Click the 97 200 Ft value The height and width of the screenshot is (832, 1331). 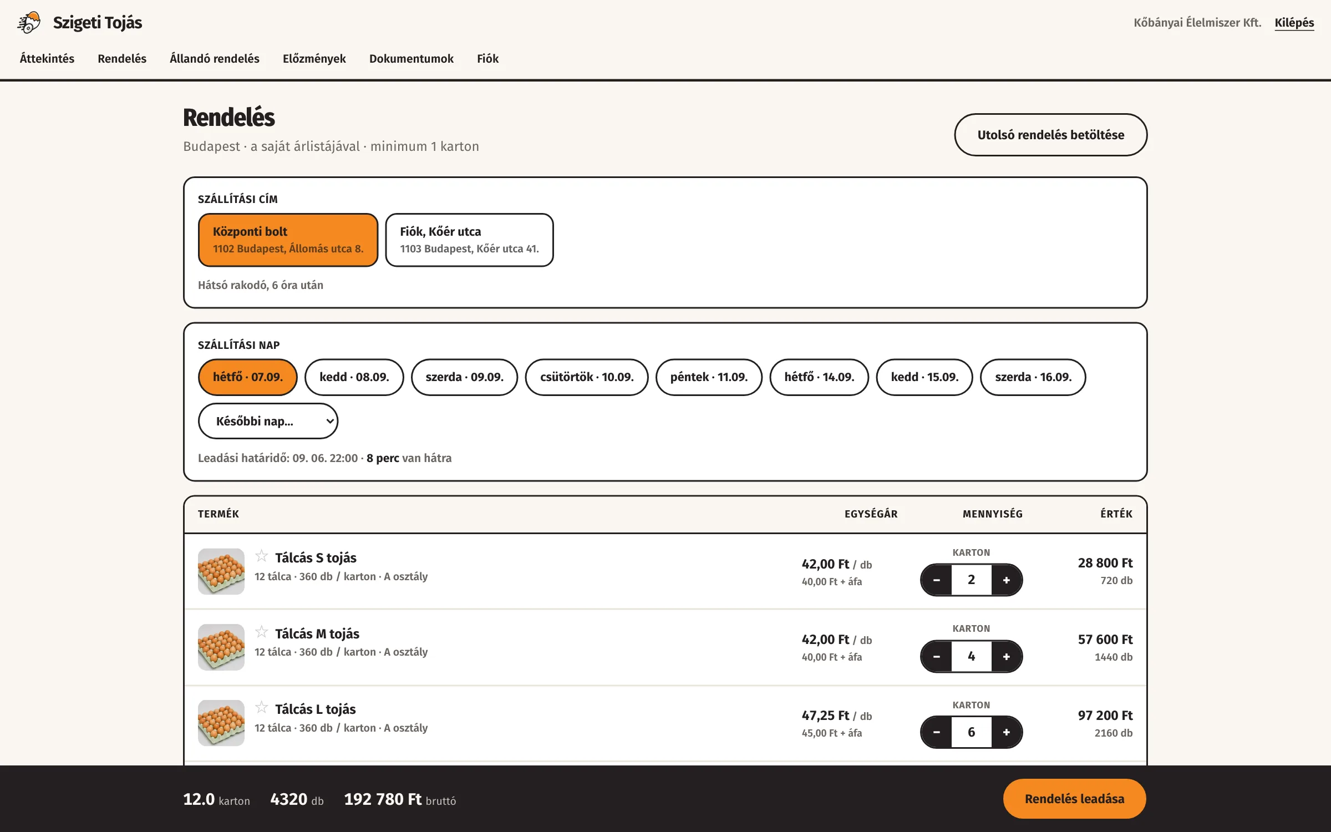1105,716
